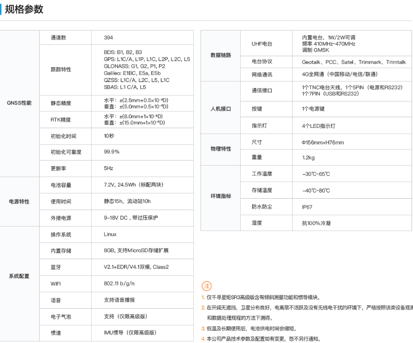
Task: Select the value "10秒"
Action: pyautogui.click(x=109, y=136)
